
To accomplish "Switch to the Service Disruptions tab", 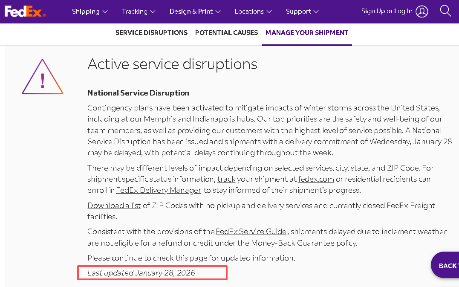I will point(151,32).
